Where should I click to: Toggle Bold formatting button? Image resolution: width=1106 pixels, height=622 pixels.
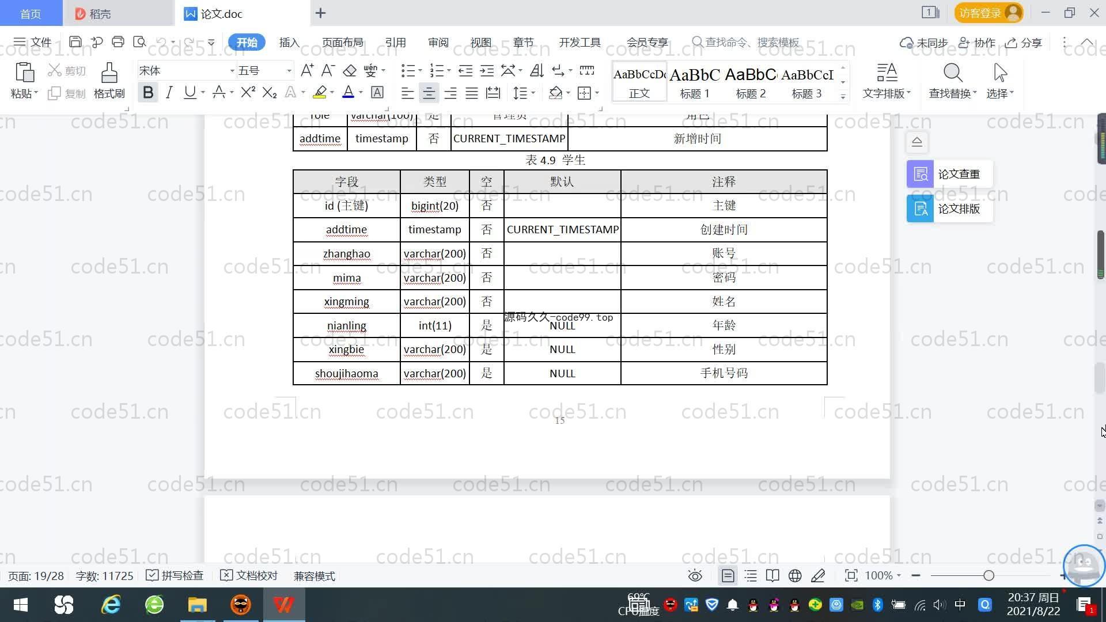[148, 93]
